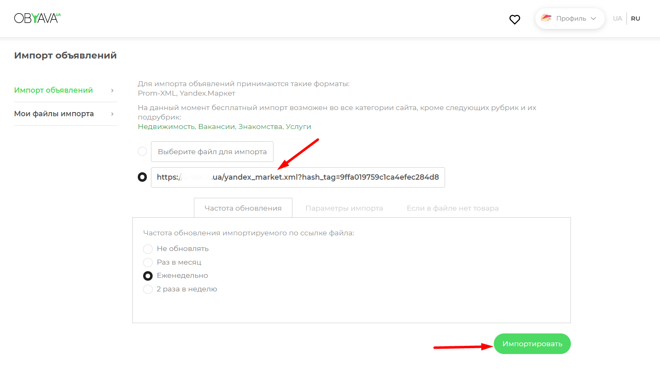Select 2 раза в неделю frequency

point(148,289)
